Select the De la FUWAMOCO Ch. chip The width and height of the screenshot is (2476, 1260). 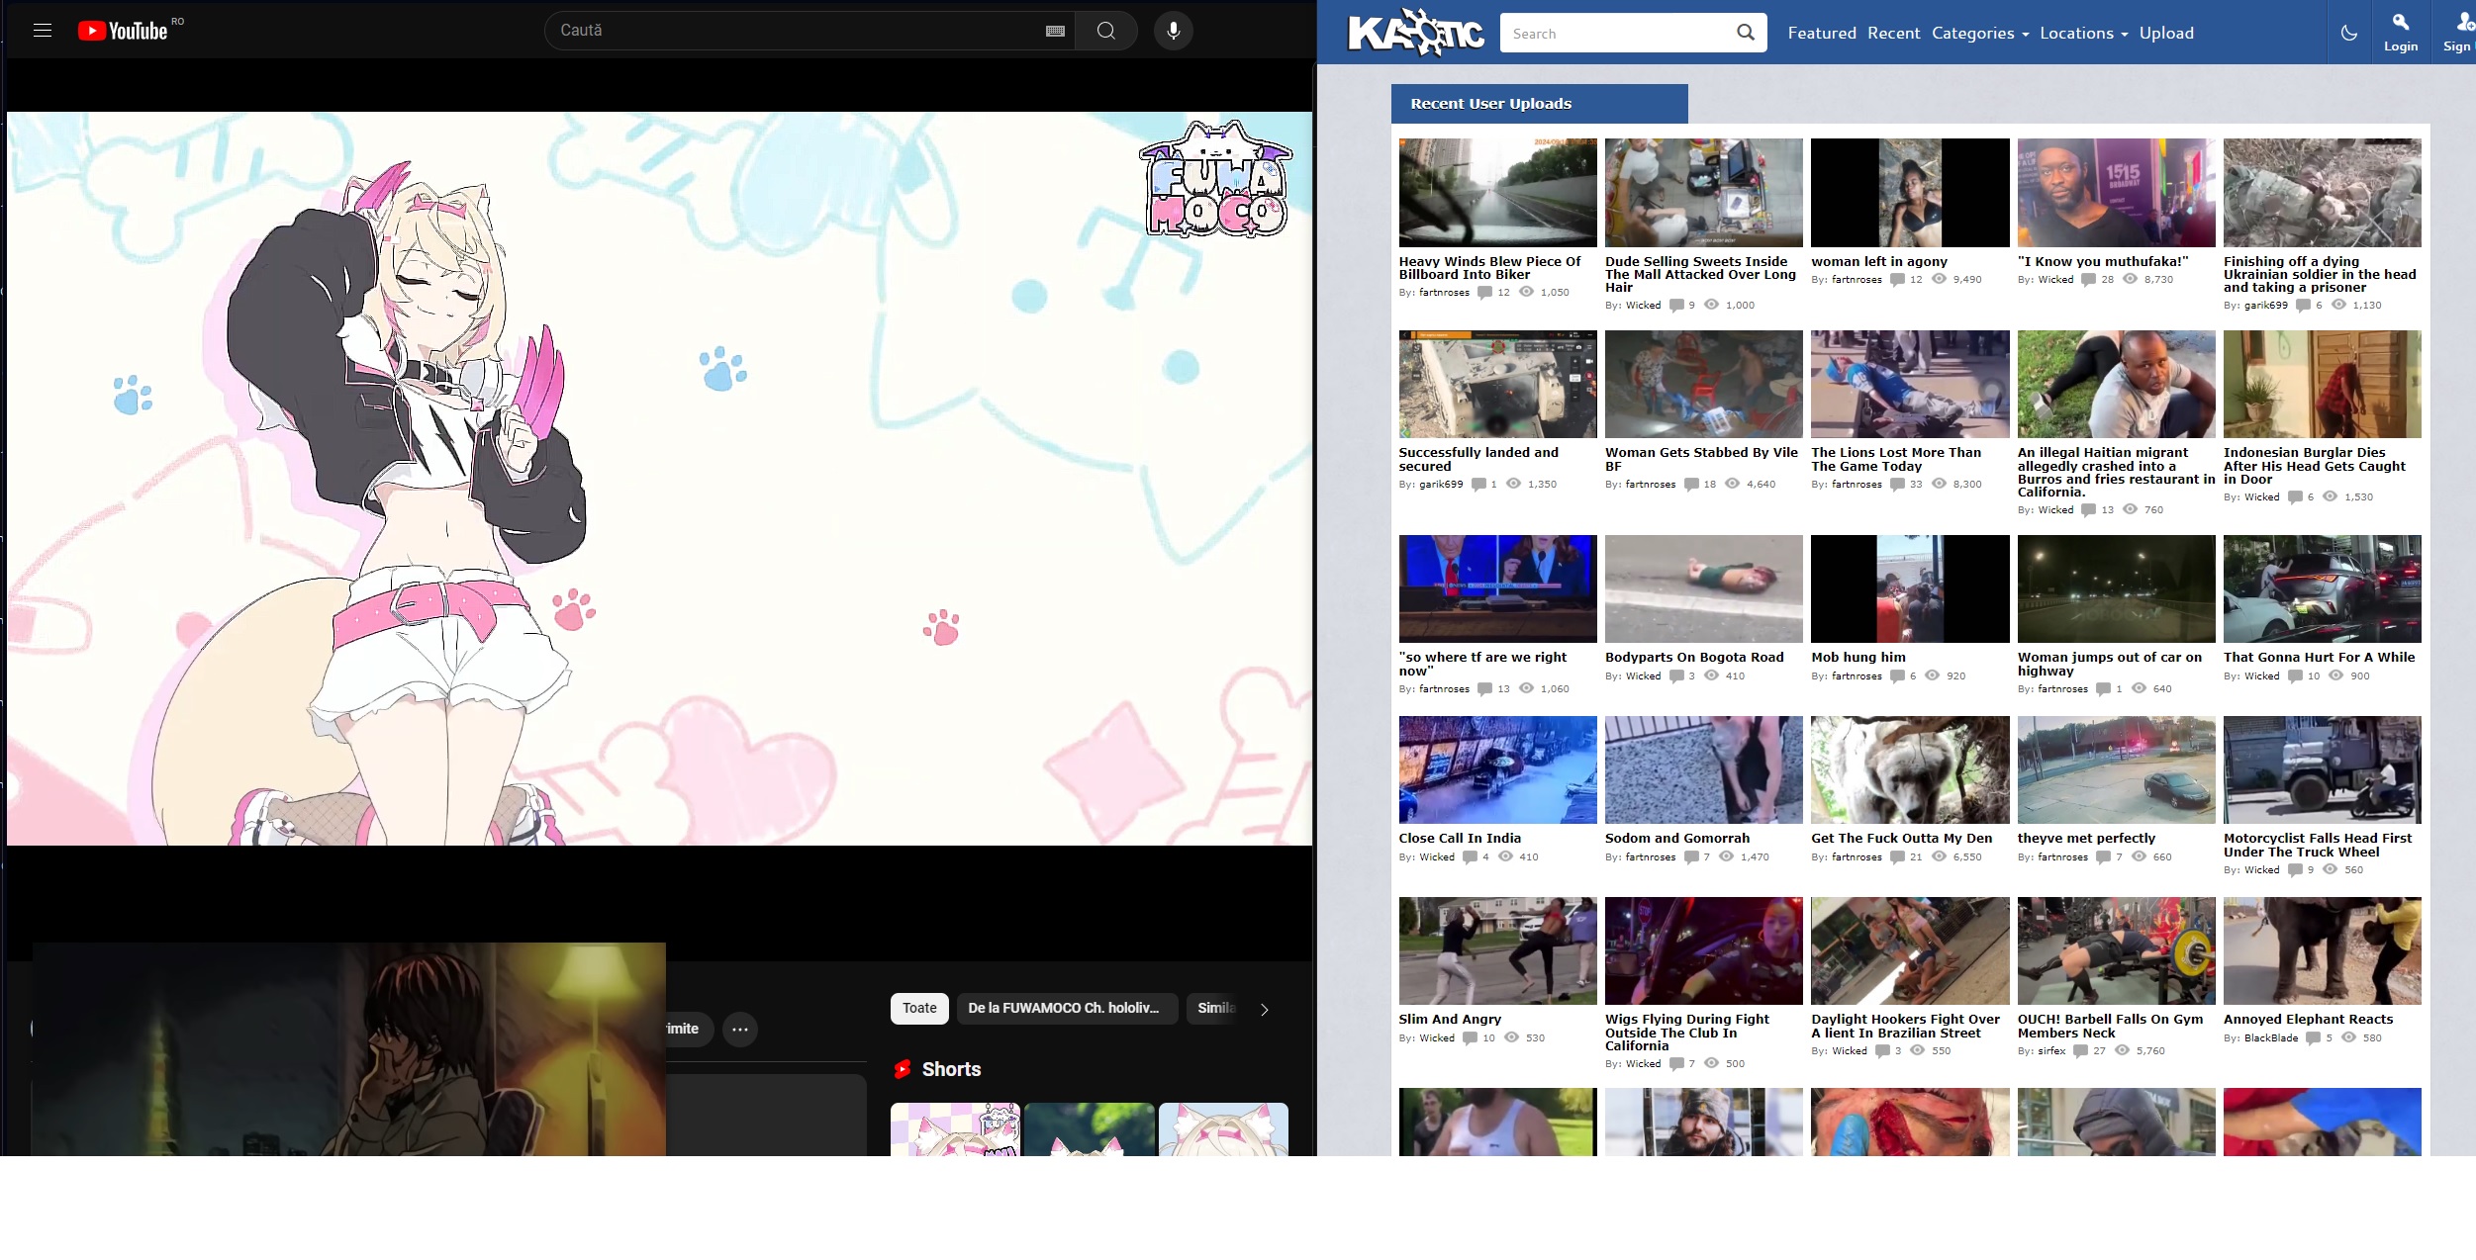(x=1064, y=1008)
